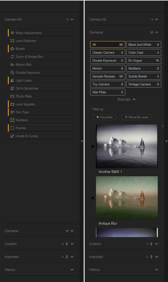168x282 pixels.
Task: Click the Lens Distortion icon
Action: [x=12, y=41]
